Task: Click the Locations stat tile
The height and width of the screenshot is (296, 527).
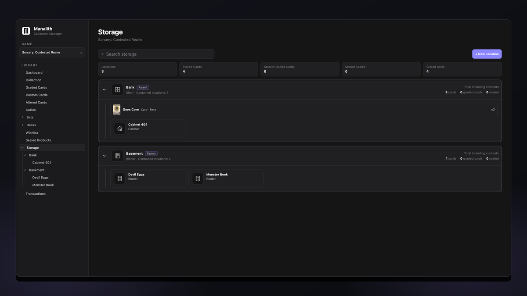Action: coord(137,69)
